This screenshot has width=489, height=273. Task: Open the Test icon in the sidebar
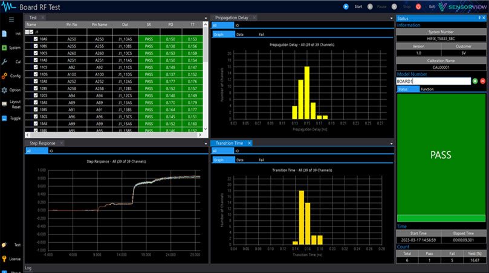tap(4, 245)
